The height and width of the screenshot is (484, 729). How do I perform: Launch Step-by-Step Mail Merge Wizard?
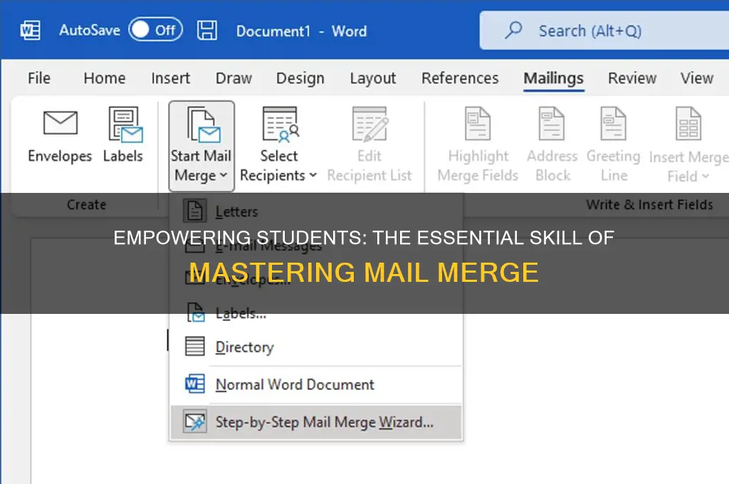pos(316,422)
